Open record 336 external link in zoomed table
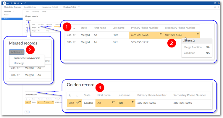223x118 pixels. [x=74, y=42]
